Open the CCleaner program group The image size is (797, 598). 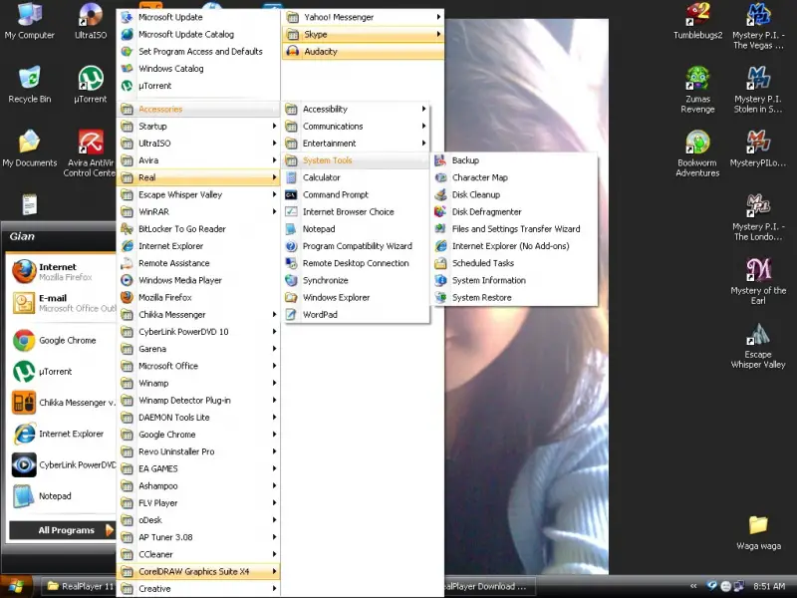[198, 554]
